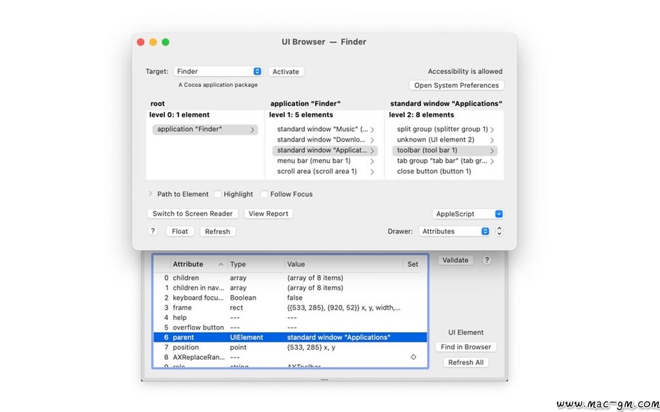Open the Drawer Attributes dropdown

(x=454, y=231)
